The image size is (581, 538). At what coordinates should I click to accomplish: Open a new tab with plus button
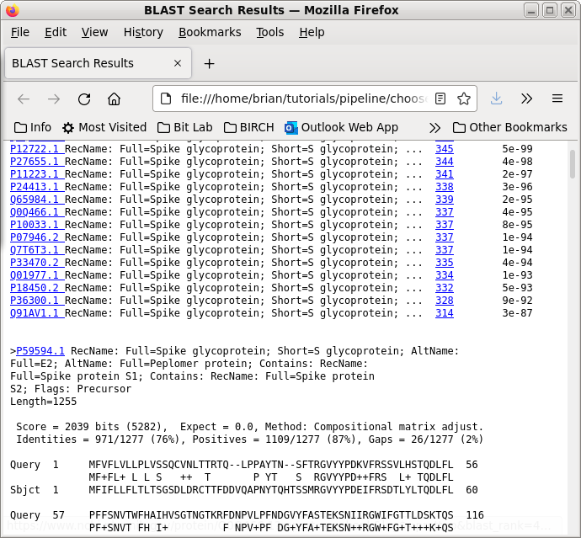[210, 63]
